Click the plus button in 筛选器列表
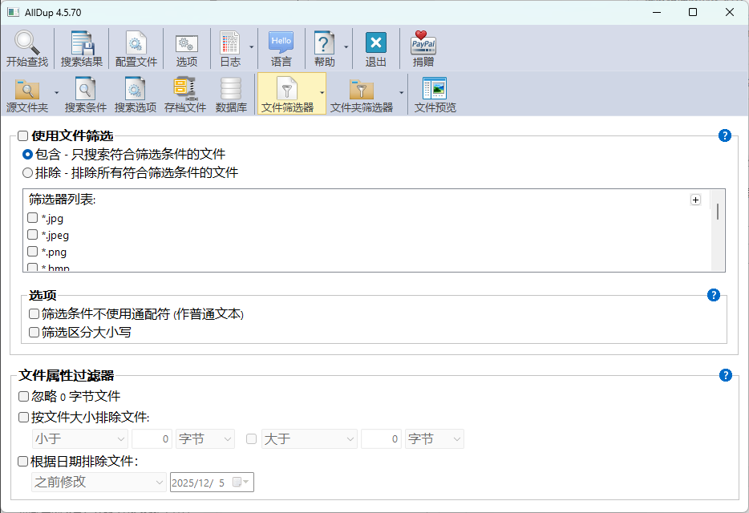749x513 pixels. (695, 200)
